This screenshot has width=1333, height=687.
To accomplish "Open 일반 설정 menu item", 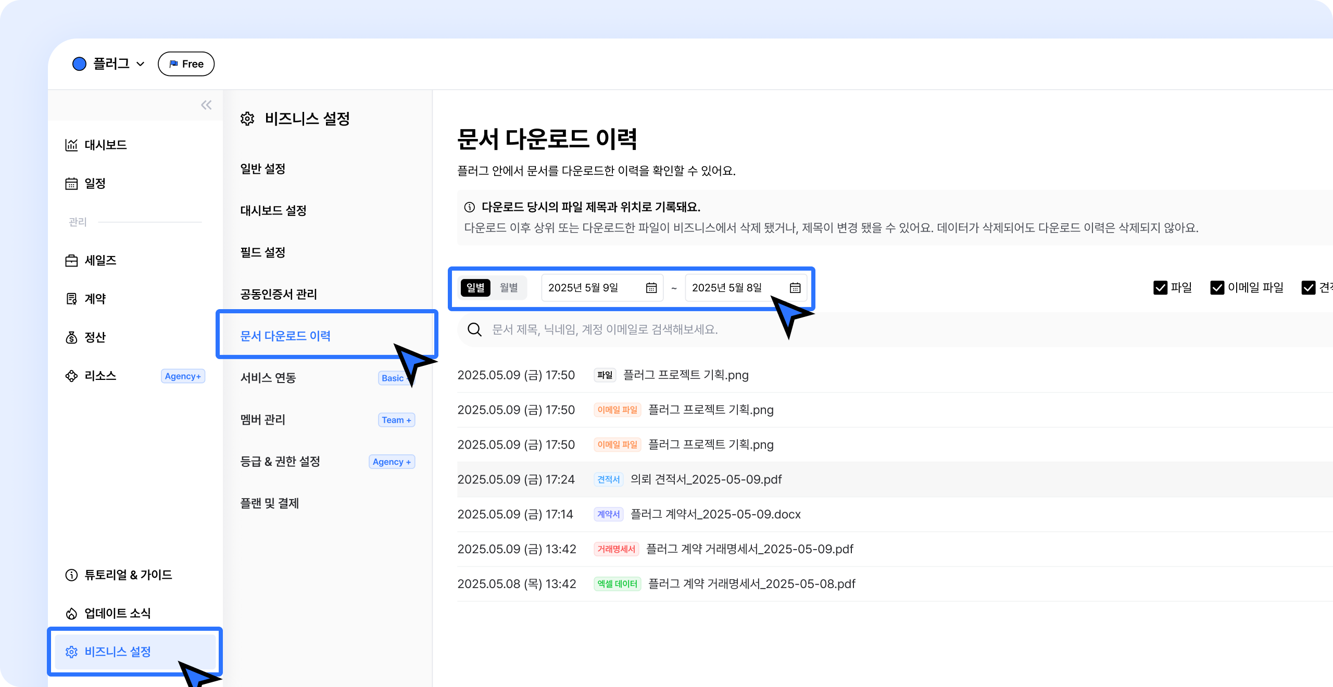I will coord(262,169).
